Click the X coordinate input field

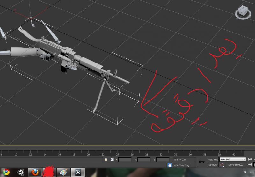pyautogui.click(x=125, y=159)
